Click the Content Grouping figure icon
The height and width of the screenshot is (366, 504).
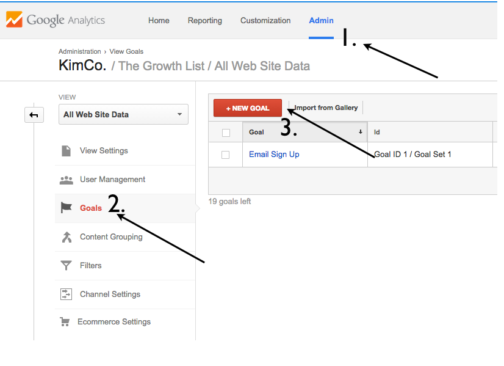[x=67, y=237]
